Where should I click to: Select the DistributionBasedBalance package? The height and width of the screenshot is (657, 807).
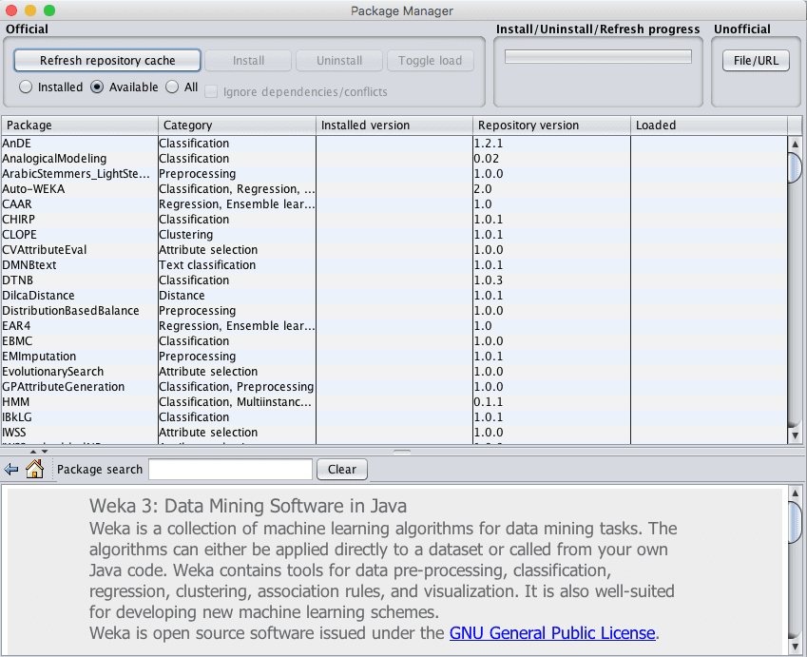coord(394,311)
